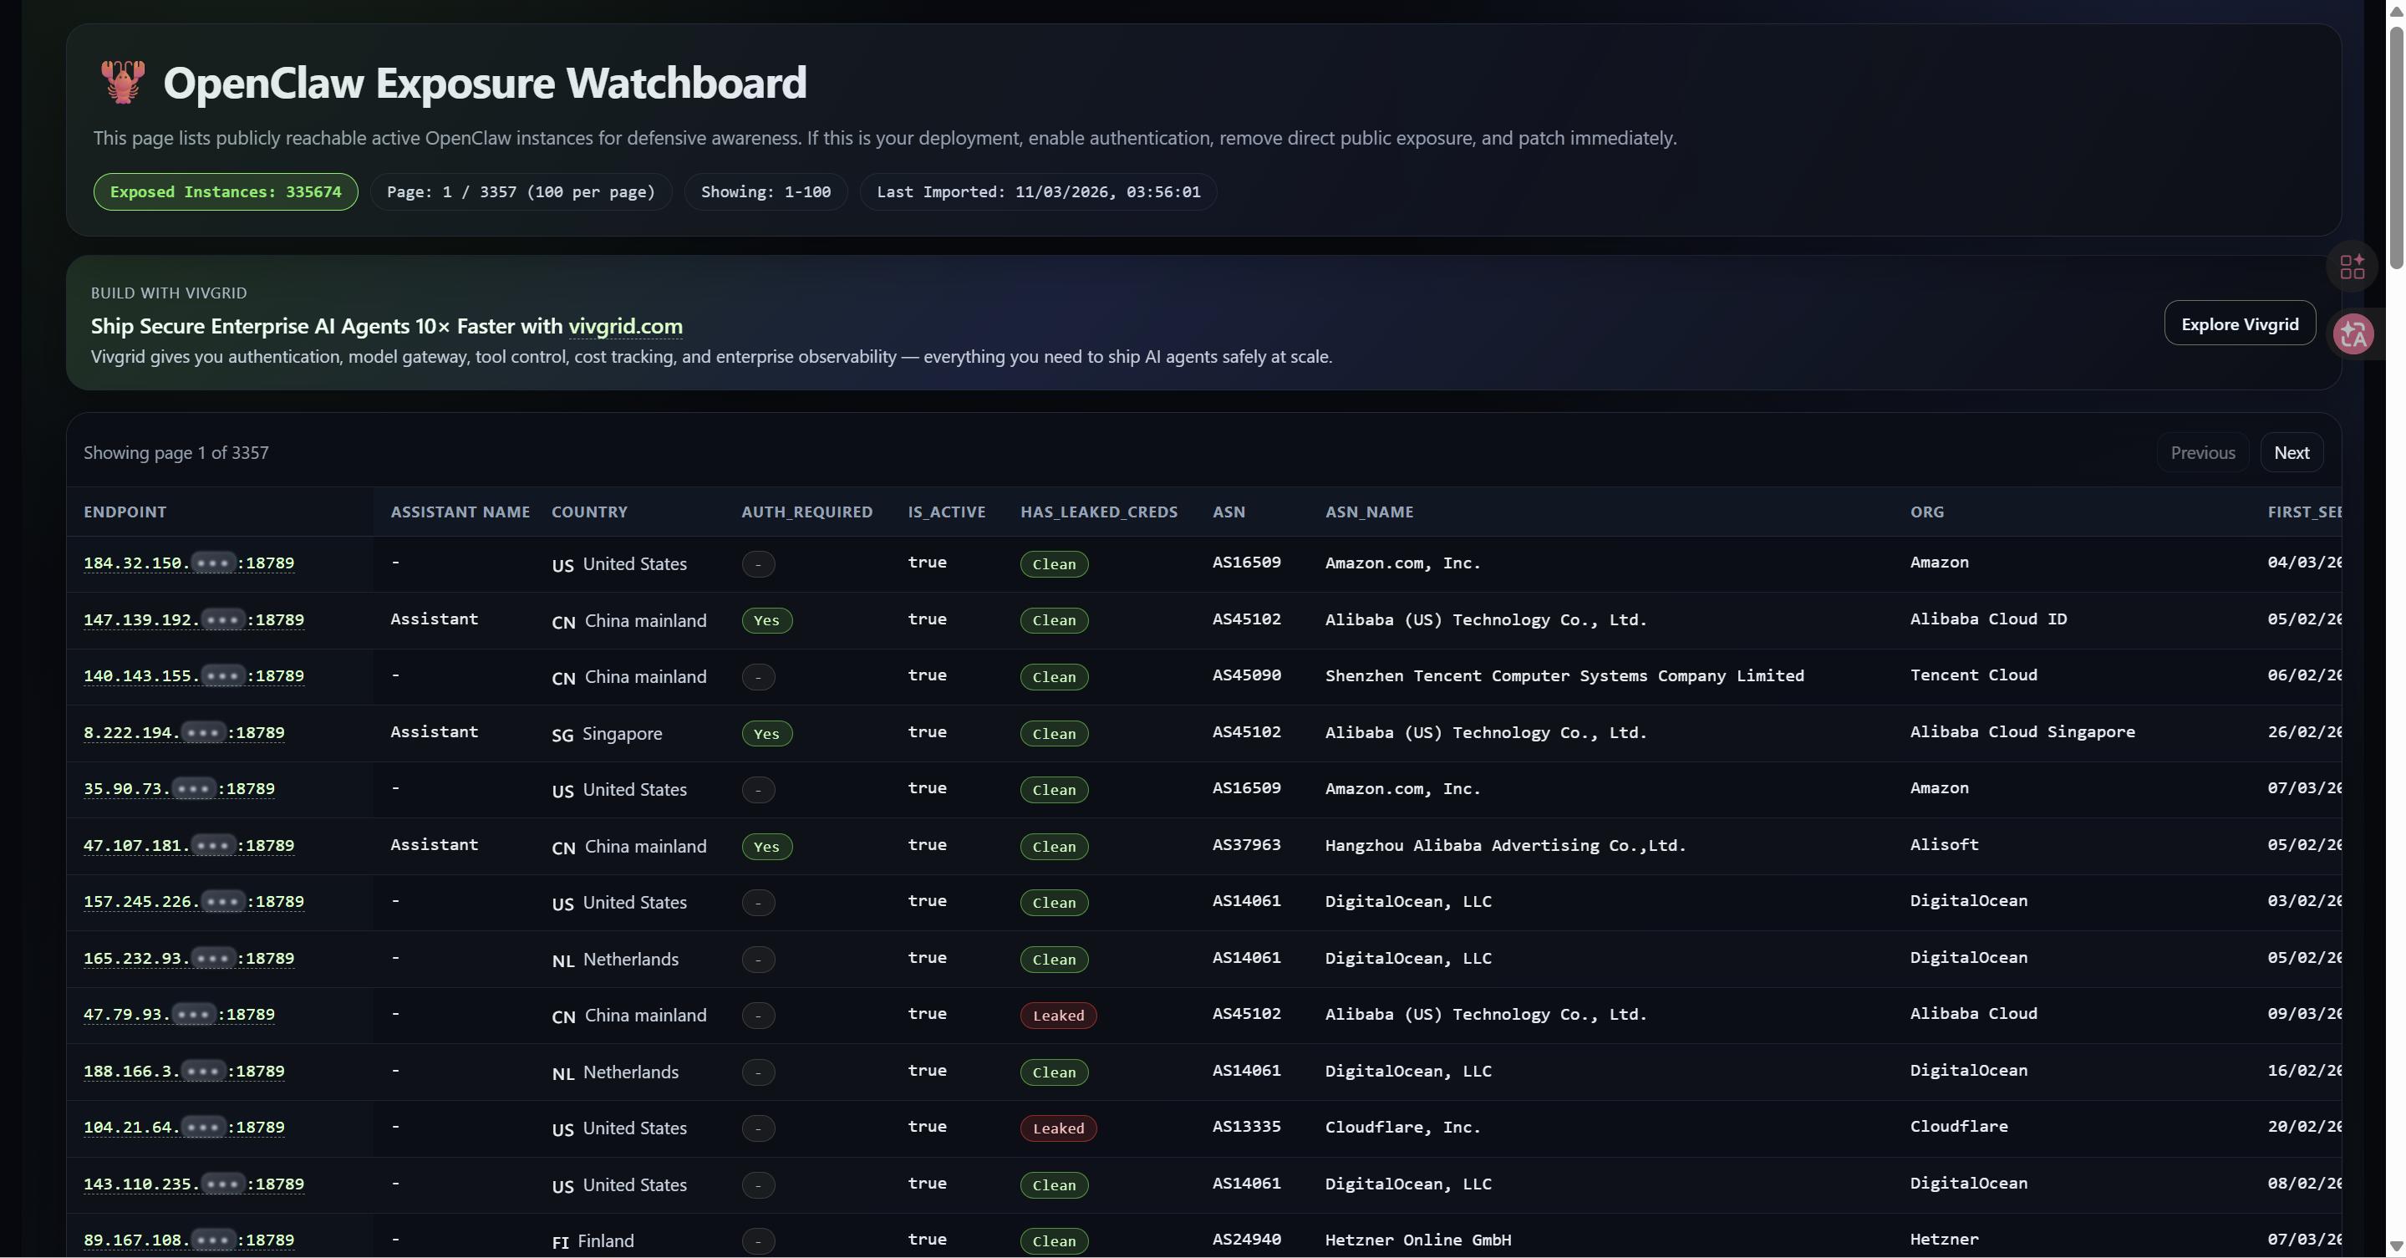
Task: Click the ENDPOINT column header
Action: click(125, 512)
